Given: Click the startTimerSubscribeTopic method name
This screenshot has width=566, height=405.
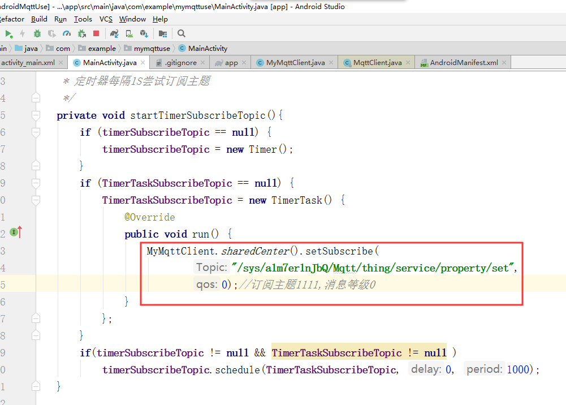Looking at the screenshot, I should pos(198,115).
